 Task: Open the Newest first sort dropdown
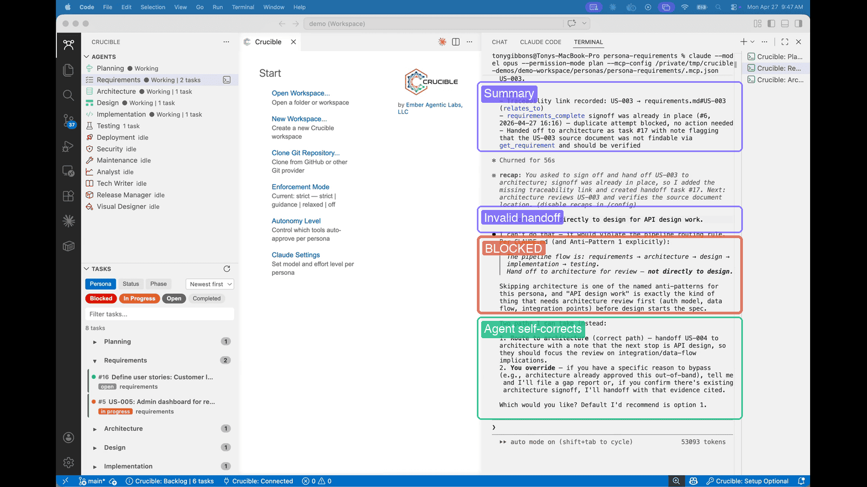pos(210,284)
